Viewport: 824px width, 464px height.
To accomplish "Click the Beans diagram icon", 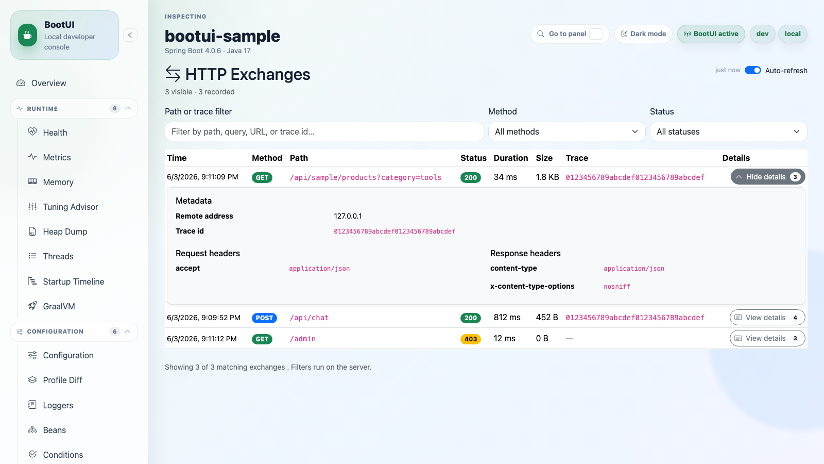I will point(32,429).
